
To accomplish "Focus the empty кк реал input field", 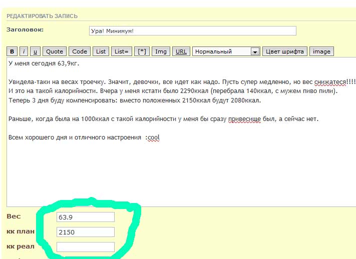I will (x=86, y=246).
